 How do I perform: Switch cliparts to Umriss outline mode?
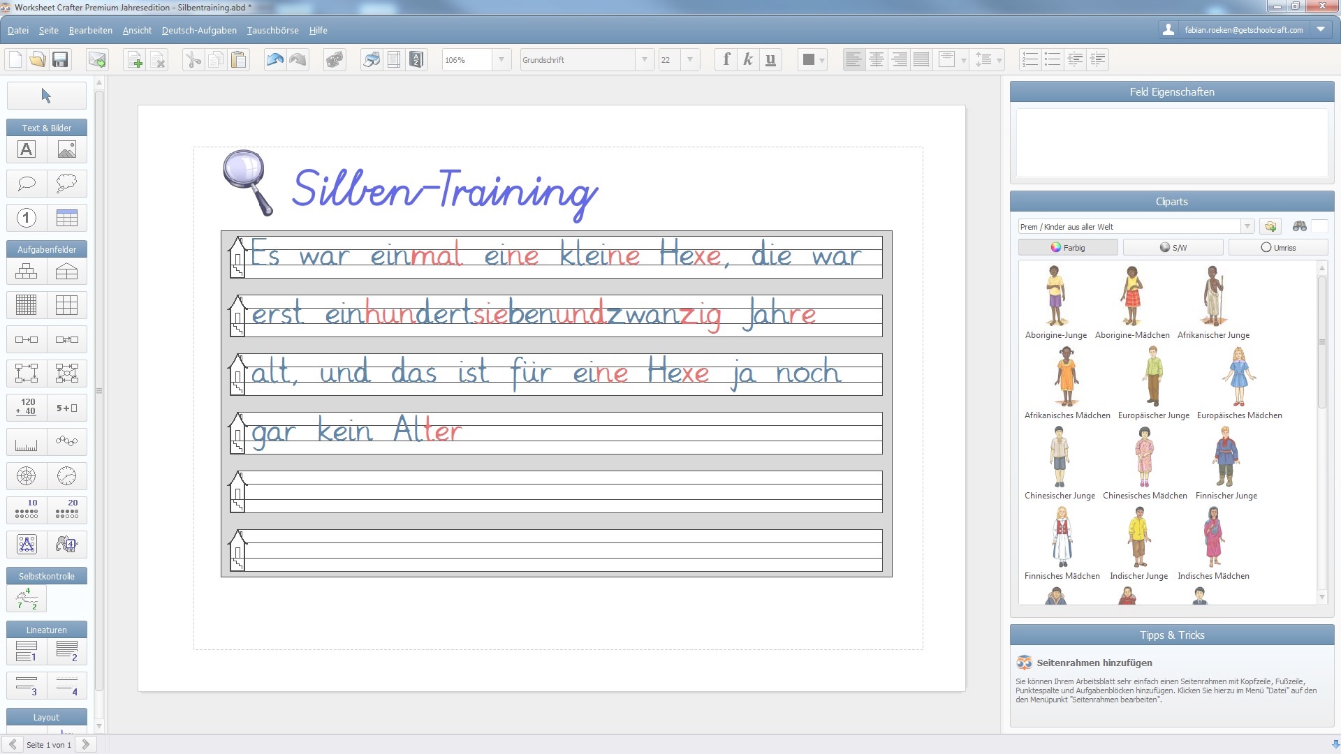coord(1277,248)
